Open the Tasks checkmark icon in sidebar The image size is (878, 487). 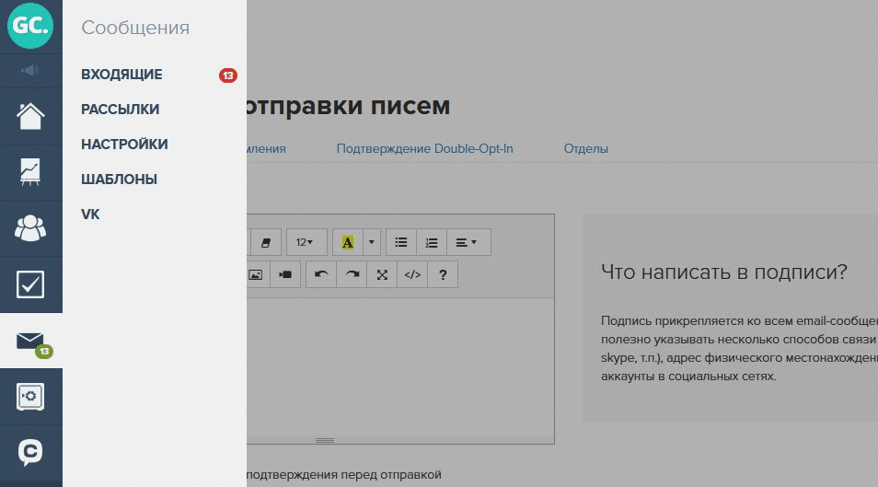click(30, 284)
